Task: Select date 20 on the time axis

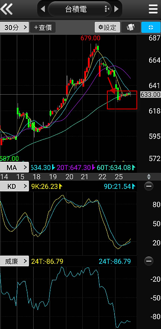Action: point(69,177)
